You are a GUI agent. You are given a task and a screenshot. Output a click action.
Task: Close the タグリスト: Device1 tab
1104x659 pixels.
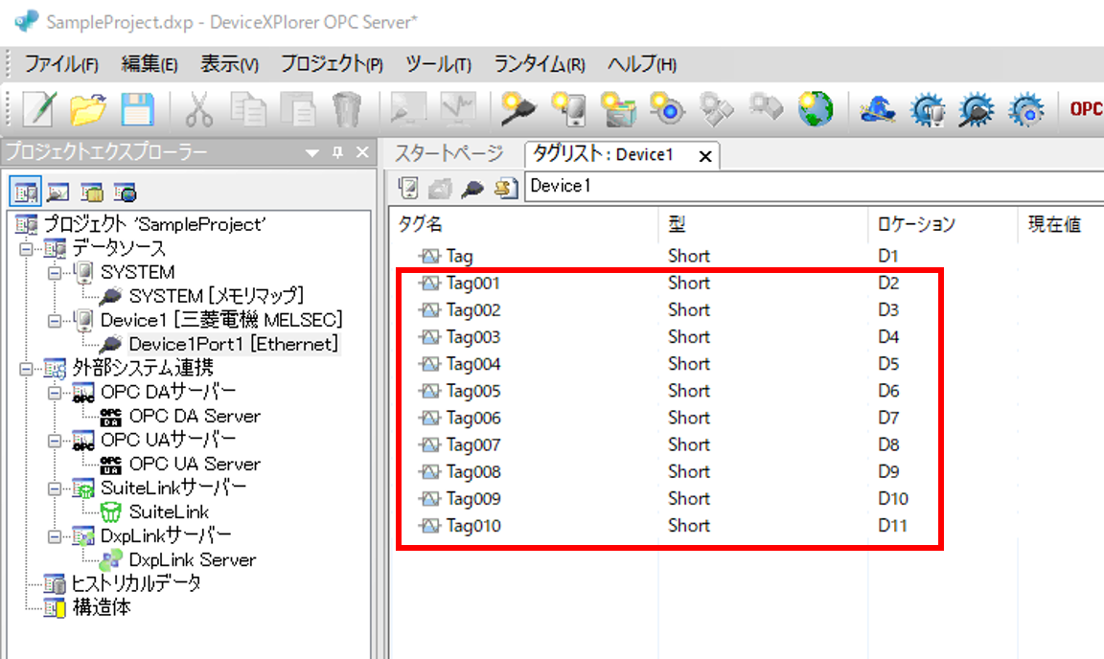pyautogui.click(x=705, y=156)
